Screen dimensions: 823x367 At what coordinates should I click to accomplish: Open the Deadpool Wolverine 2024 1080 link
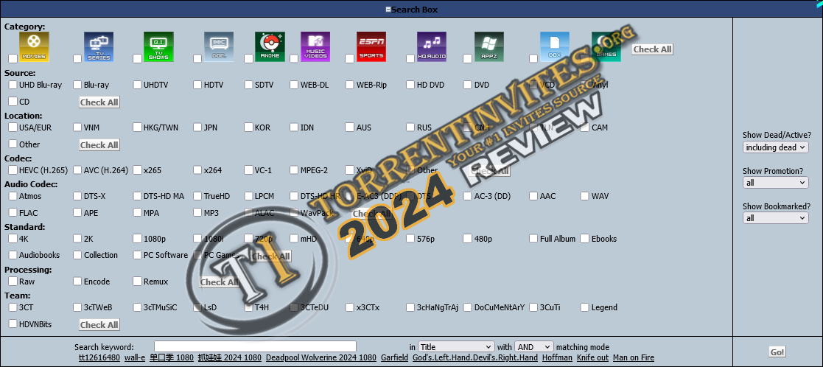point(321,358)
